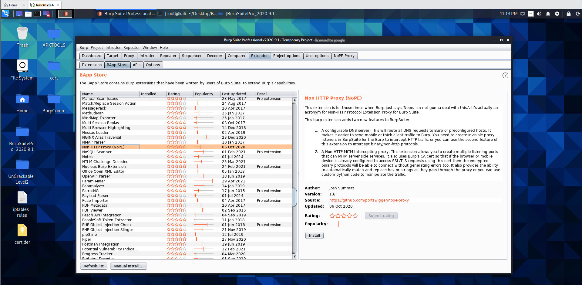
Task: Open the Window menu
Action: (150, 48)
